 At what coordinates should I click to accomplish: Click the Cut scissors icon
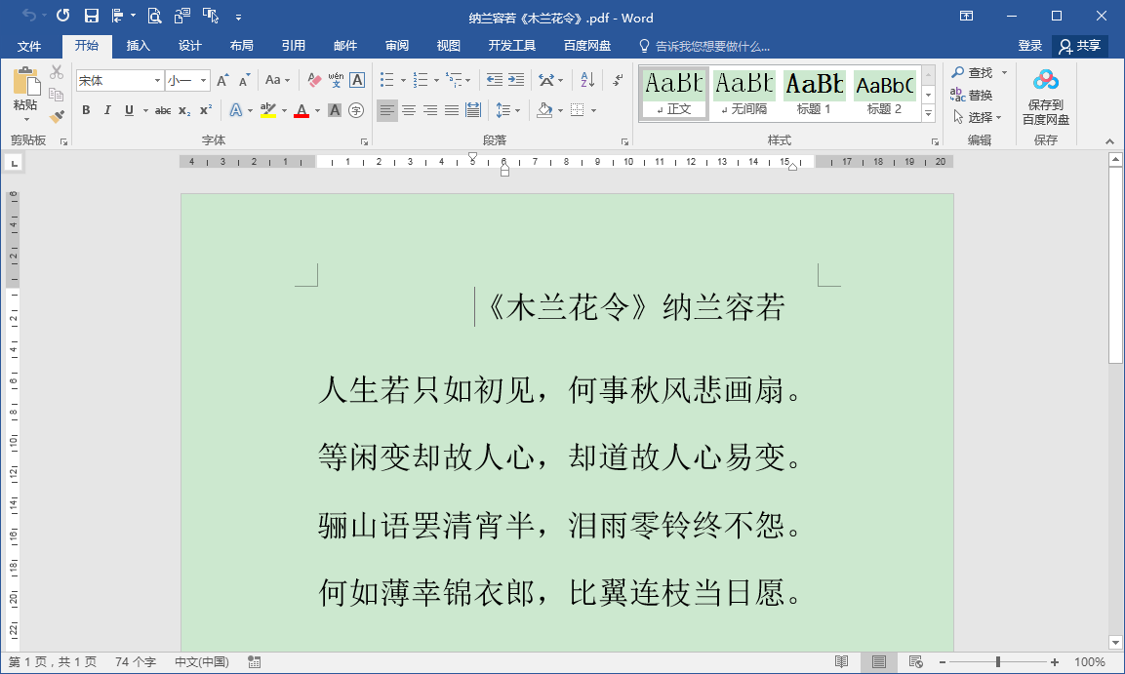[x=57, y=72]
